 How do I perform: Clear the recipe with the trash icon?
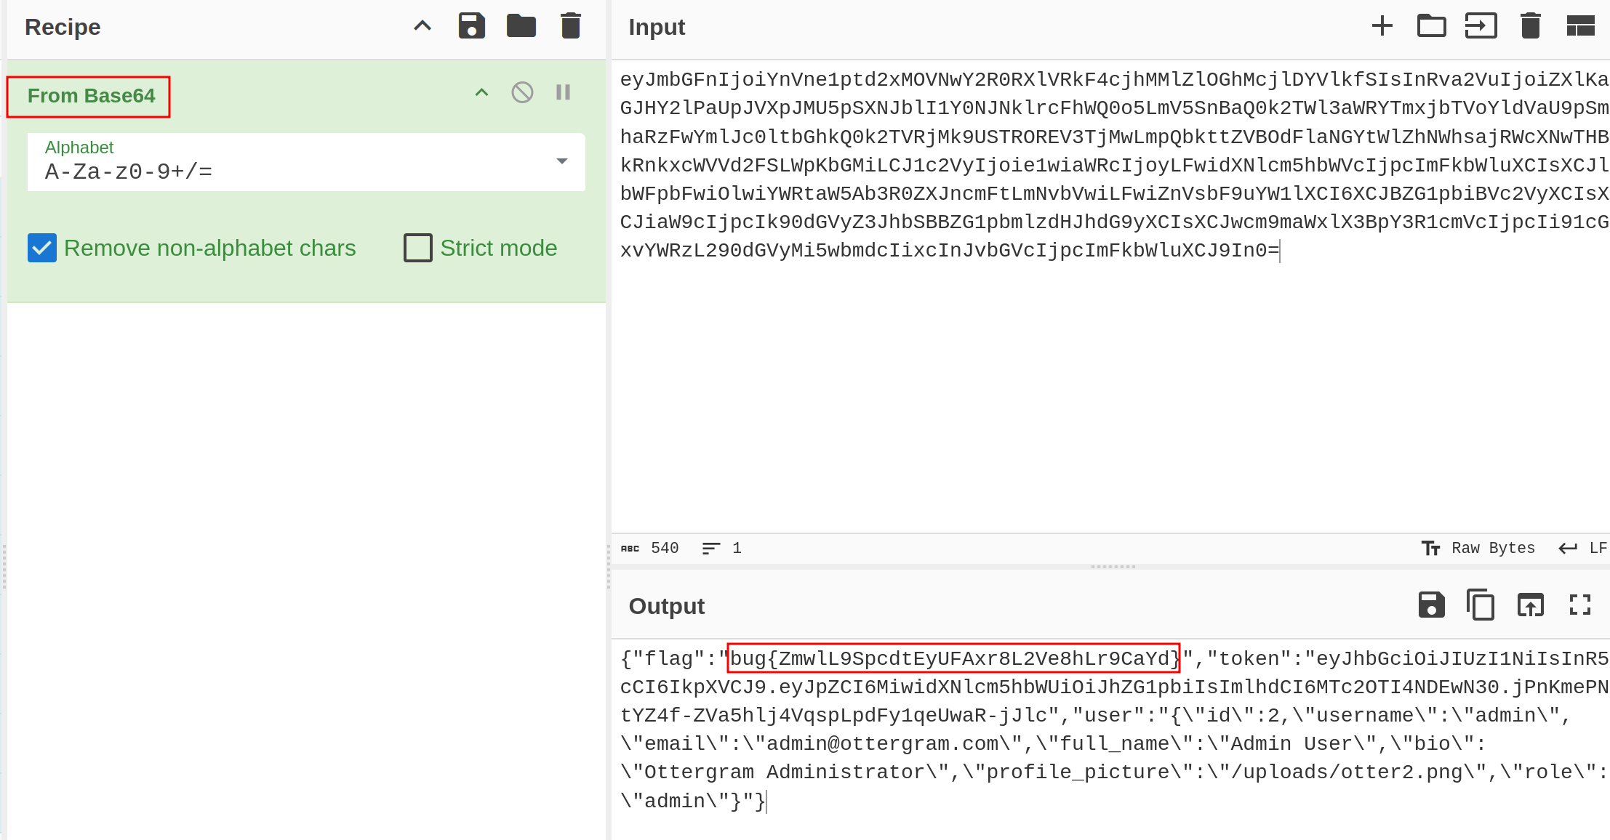571,26
